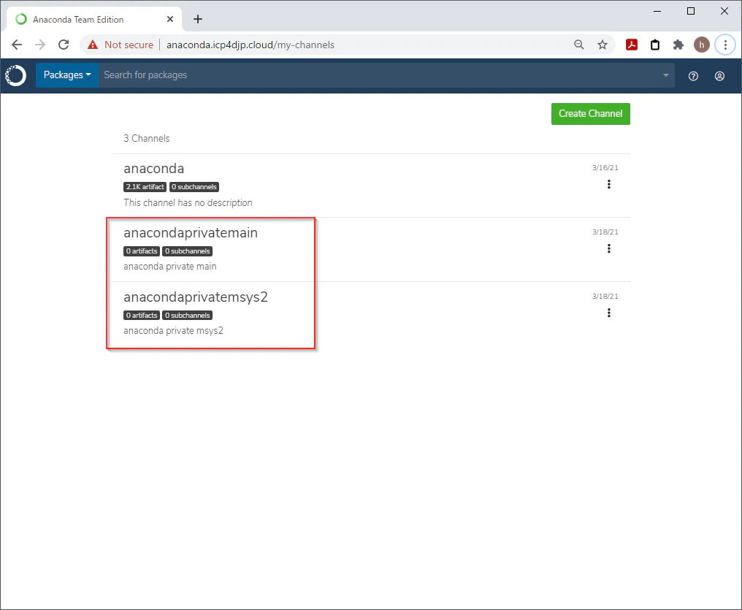Click 0 artifacts badge under anacondaprivatemsys2
This screenshot has height=610, width=742.
(142, 316)
